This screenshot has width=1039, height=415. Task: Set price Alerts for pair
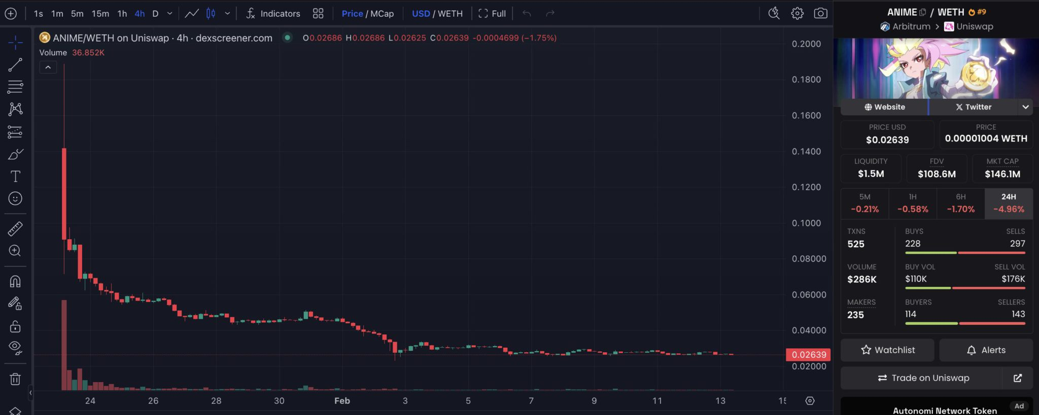[986, 350]
